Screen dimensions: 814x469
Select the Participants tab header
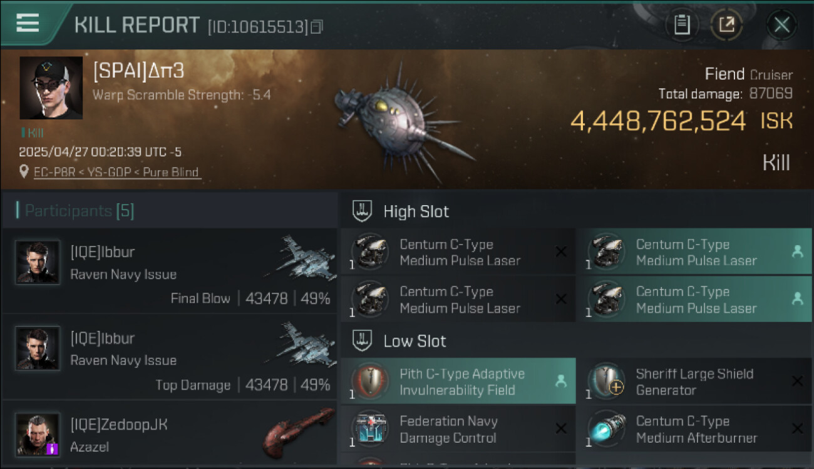(80, 211)
